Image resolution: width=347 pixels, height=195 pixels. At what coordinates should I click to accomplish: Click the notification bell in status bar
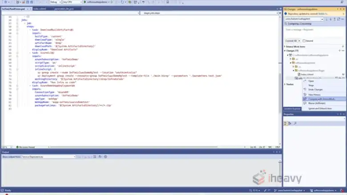coord(342,191)
